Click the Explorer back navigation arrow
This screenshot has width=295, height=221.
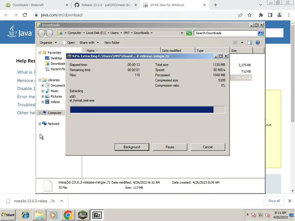tap(41, 33)
